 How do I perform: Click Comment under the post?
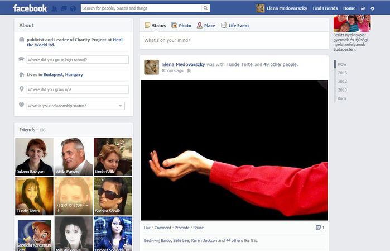click(x=163, y=228)
